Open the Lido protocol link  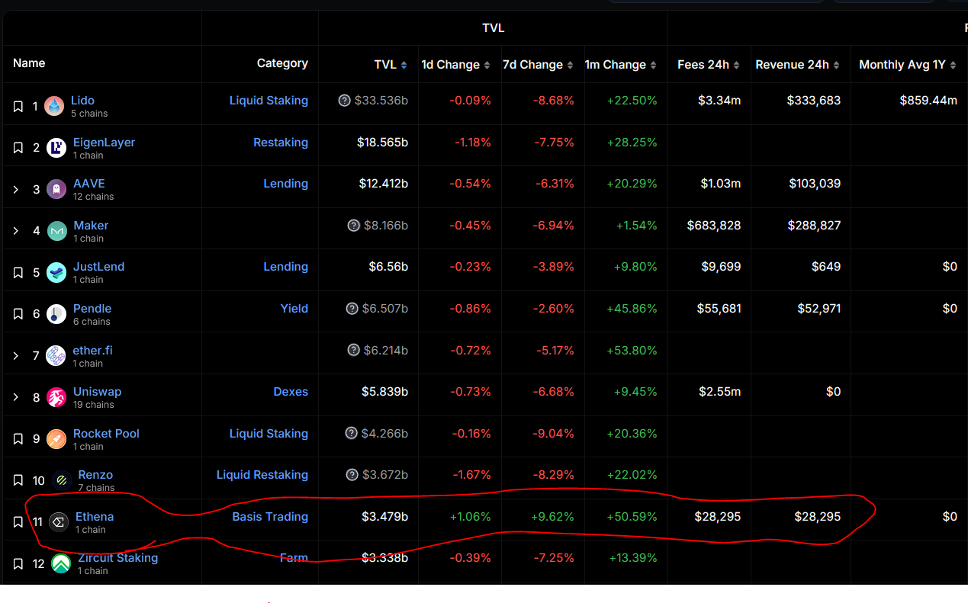point(82,101)
